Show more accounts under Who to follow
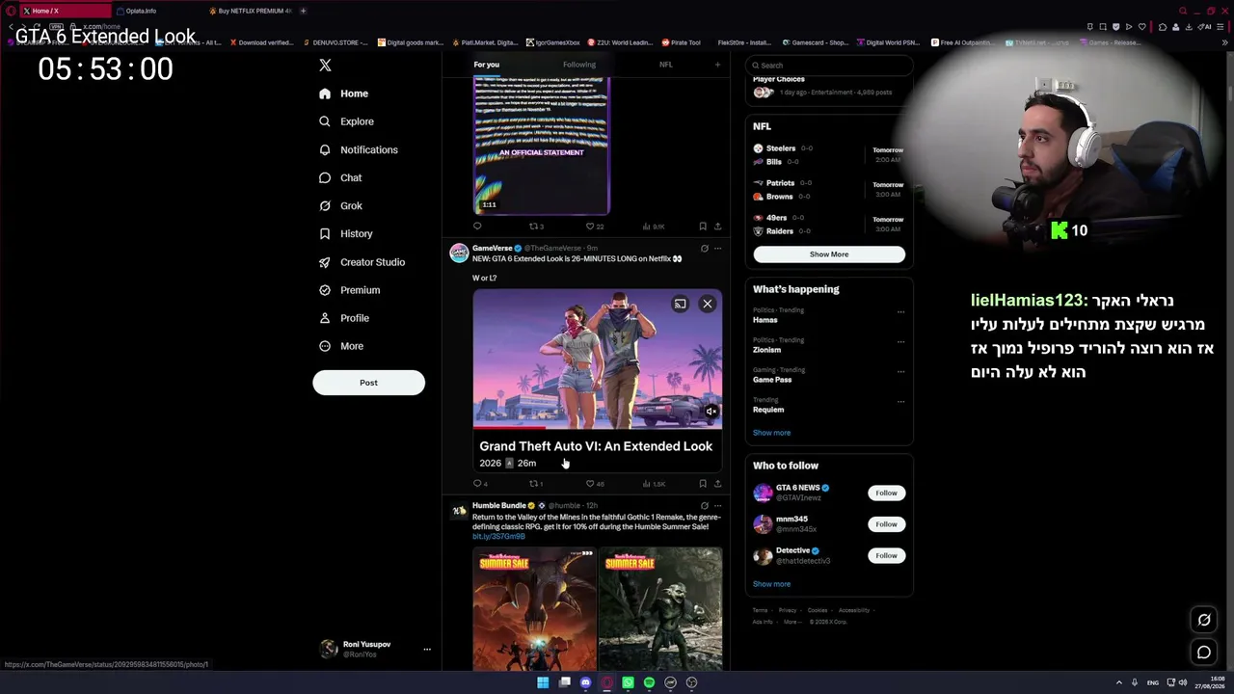This screenshot has width=1234, height=694. [771, 584]
